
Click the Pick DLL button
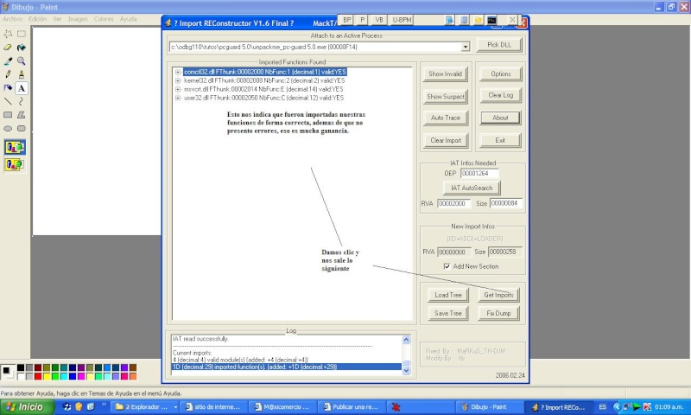pos(499,45)
